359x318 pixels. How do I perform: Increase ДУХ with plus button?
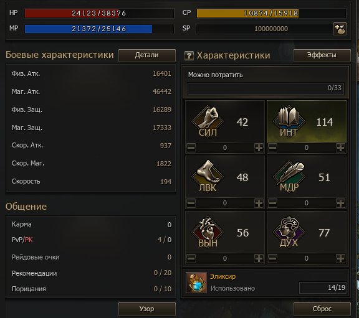(x=340, y=258)
